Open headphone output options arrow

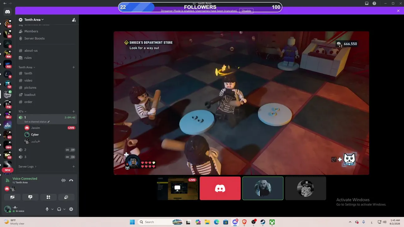[64, 209]
